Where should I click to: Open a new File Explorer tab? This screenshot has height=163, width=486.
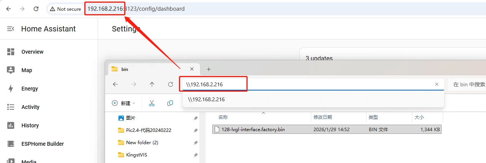[209, 69]
